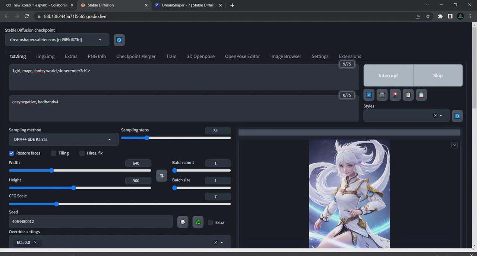Refresh the Styles list
Screen dimensions: 477x256
coord(457,116)
